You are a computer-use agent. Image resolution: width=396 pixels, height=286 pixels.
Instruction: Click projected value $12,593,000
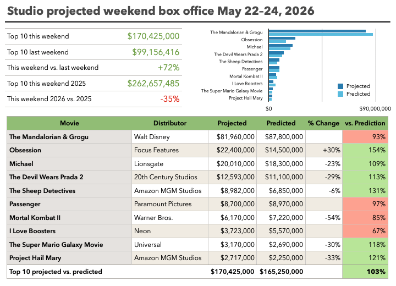click(232, 177)
